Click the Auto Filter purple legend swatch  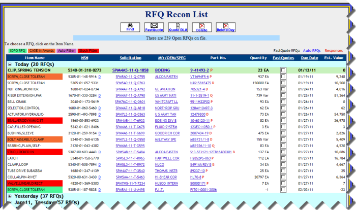(x=66, y=51)
